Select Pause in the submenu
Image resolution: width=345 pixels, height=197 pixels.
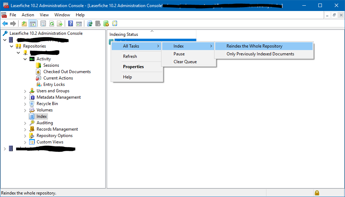188,54
